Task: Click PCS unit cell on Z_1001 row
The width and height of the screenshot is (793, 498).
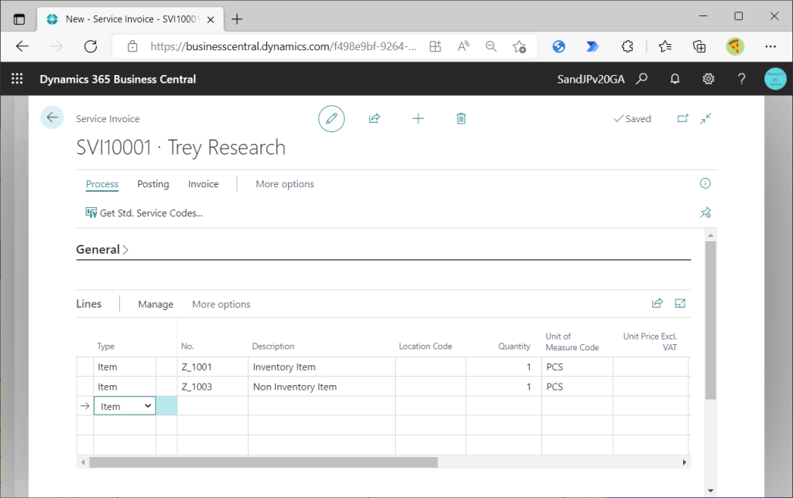Action: [x=577, y=367]
